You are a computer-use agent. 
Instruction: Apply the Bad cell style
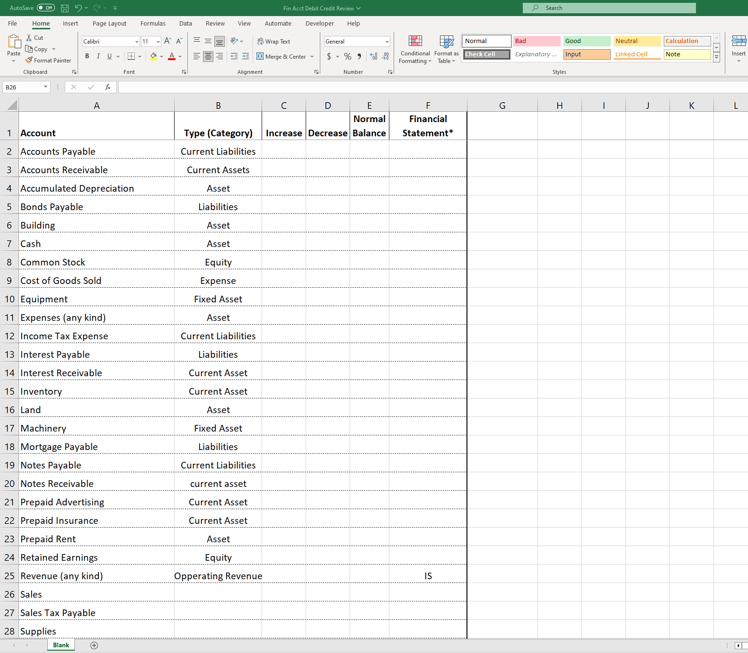(537, 41)
